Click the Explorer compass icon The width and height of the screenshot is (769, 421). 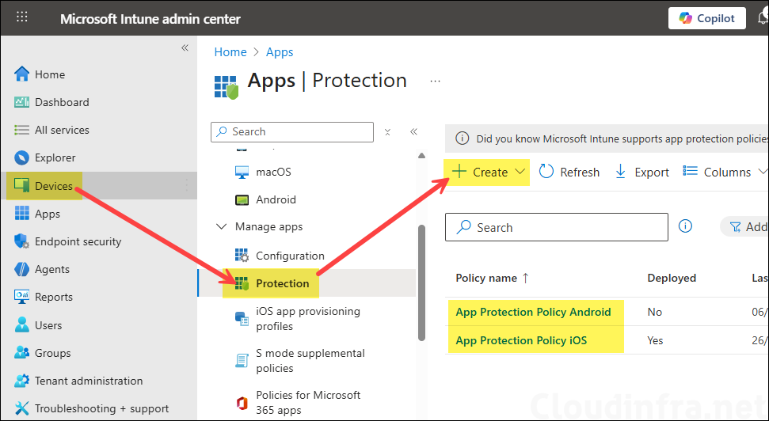pos(21,157)
